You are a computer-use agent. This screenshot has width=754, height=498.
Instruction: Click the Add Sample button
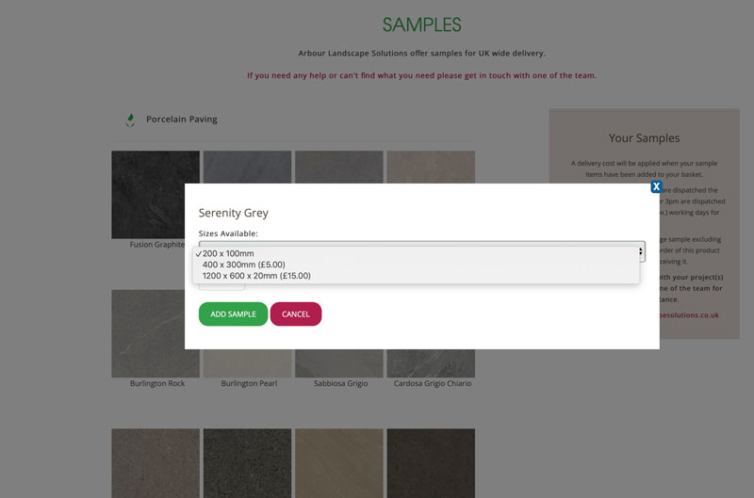[233, 314]
